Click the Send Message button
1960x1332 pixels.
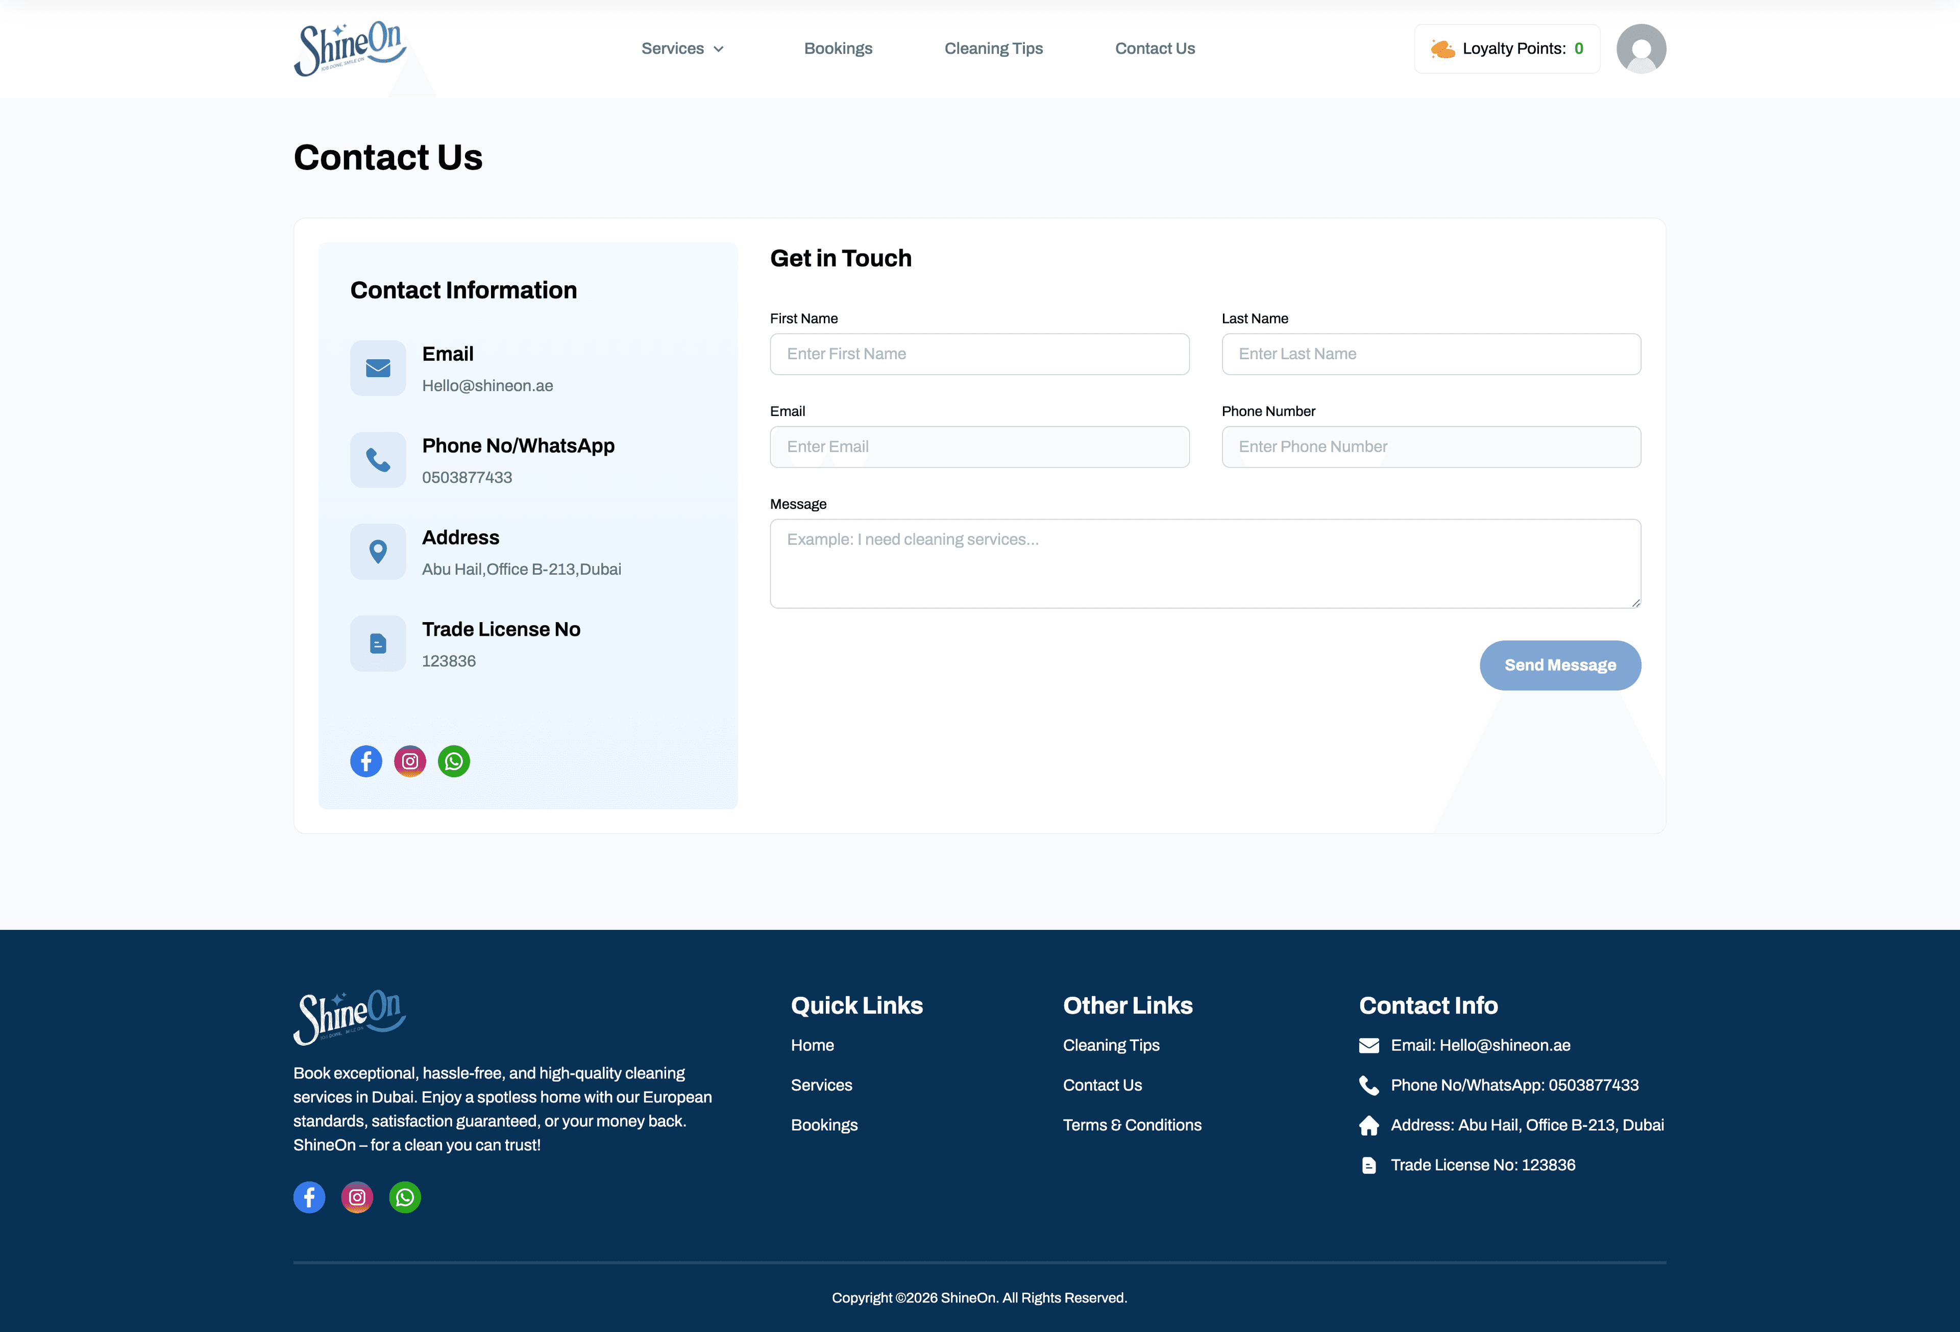(x=1560, y=665)
